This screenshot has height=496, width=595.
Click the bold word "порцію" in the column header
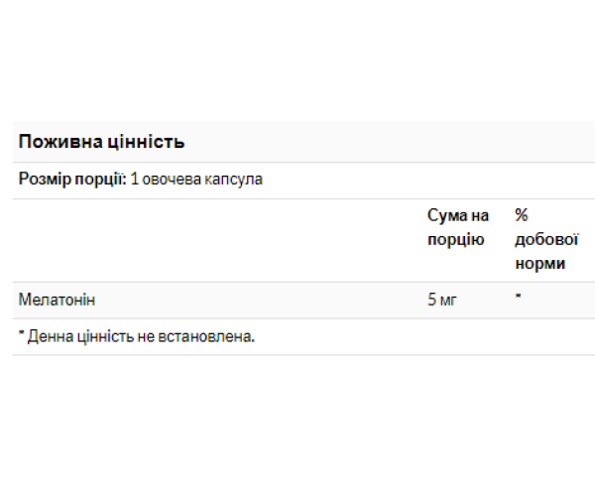pyautogui.click(x=455, y=239)
